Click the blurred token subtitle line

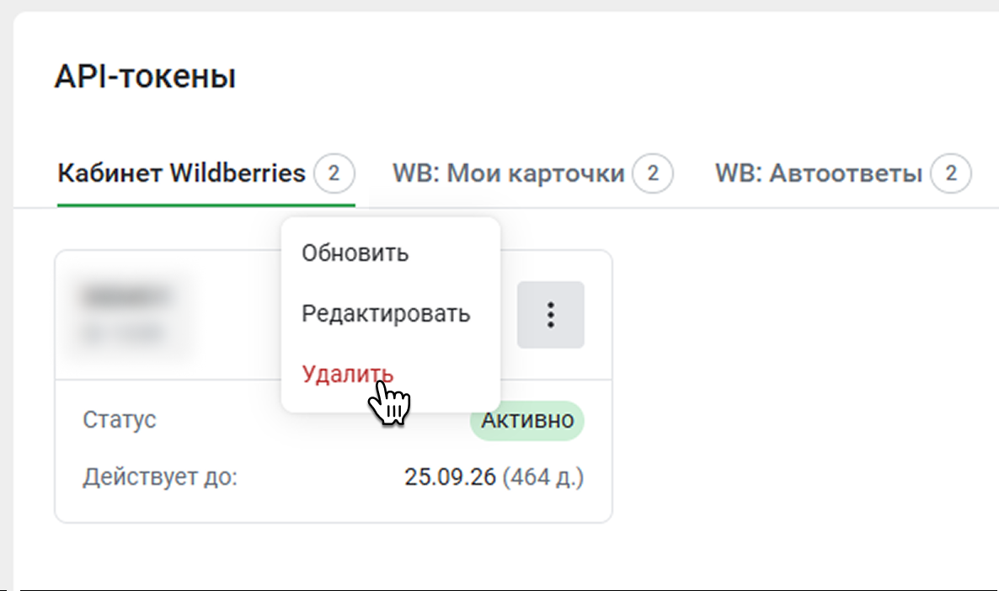[x=122, y=333]
